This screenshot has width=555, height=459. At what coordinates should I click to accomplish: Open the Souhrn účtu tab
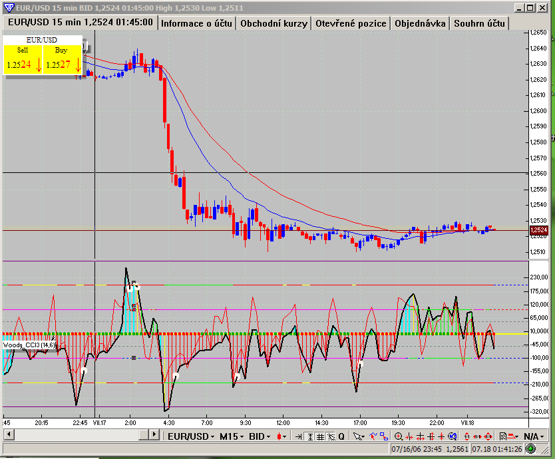pyautogui.click(x=480, y=23)
